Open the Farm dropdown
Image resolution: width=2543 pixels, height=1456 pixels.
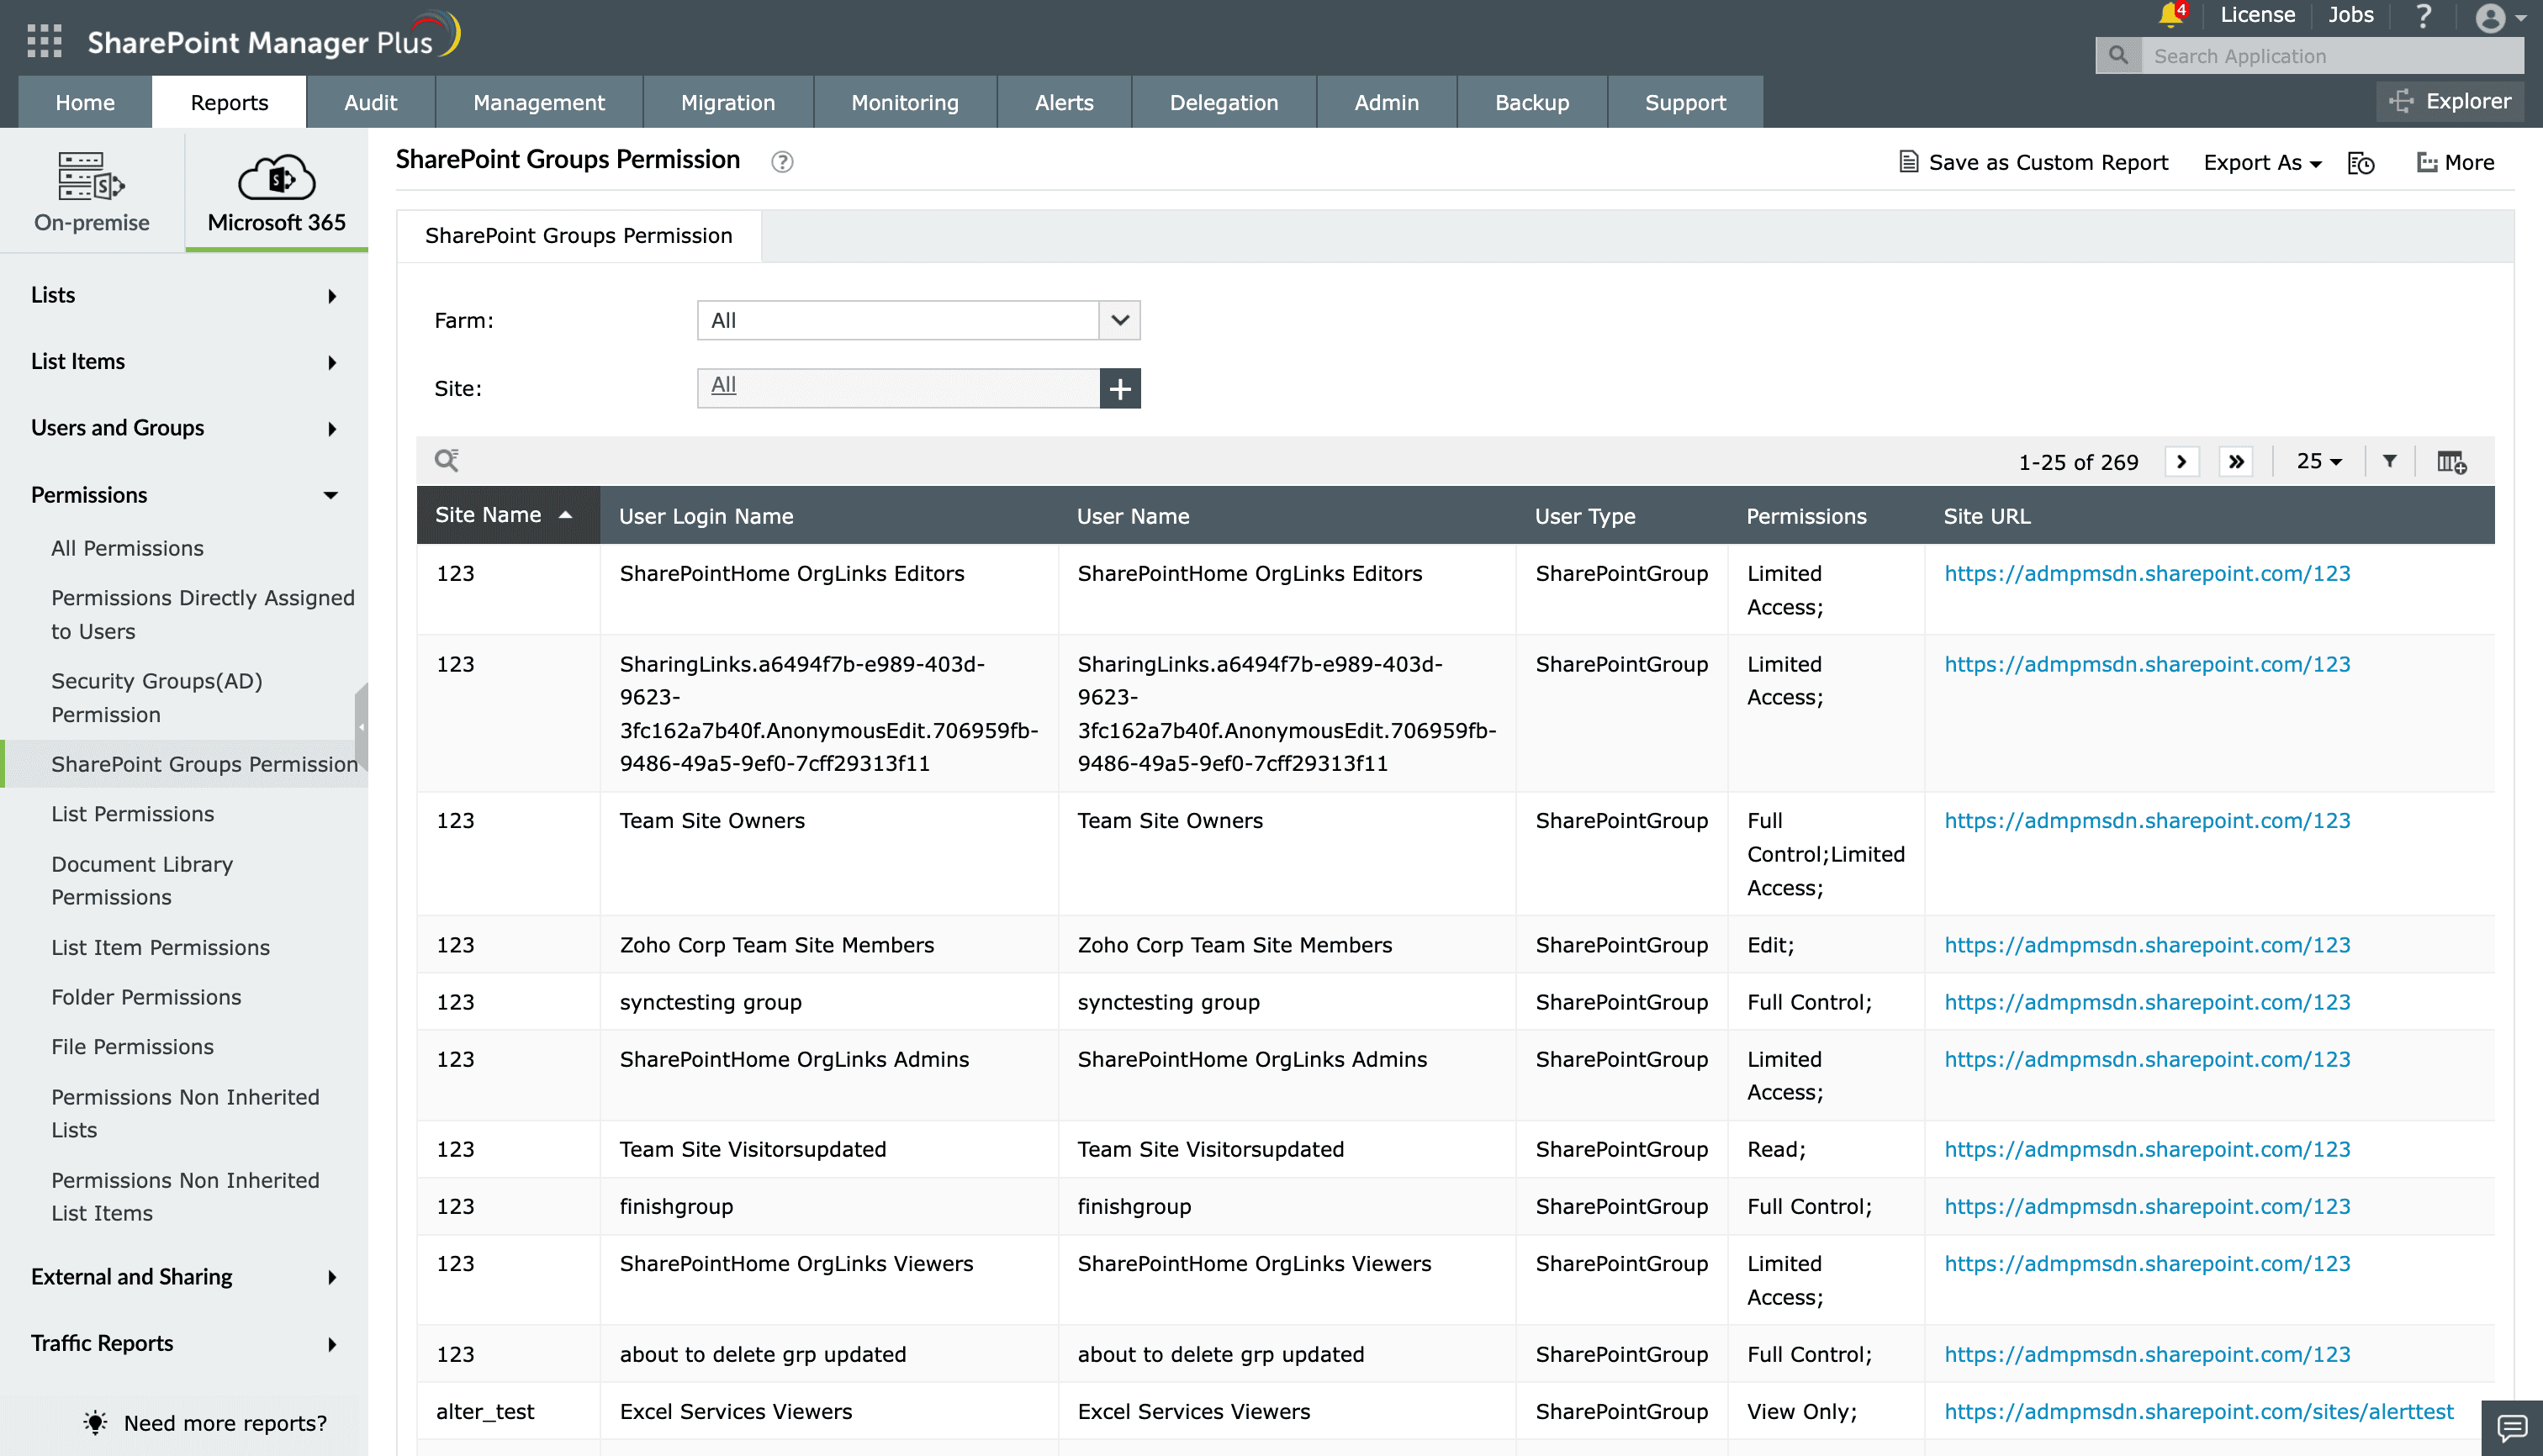coord(918,320)
